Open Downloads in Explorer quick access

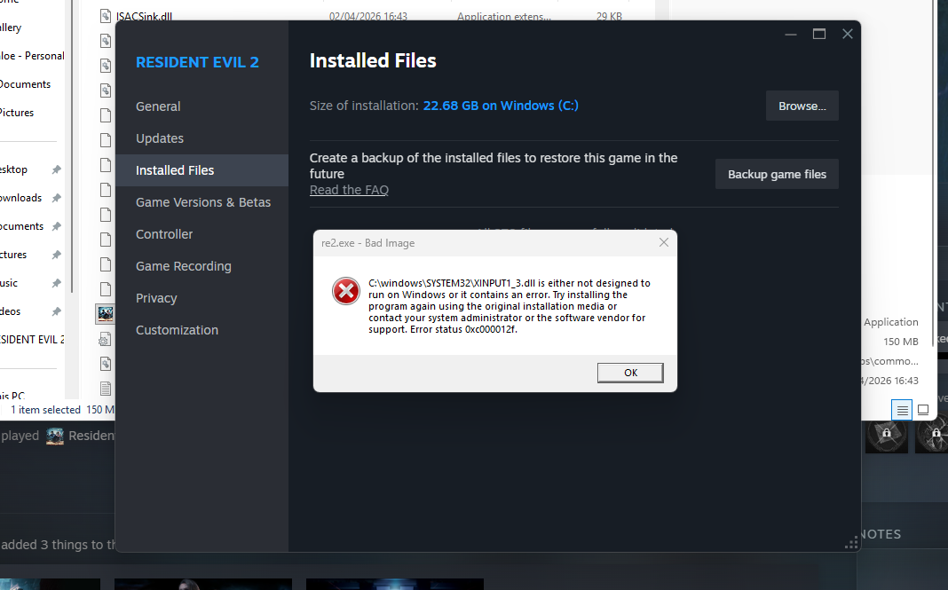20,198
